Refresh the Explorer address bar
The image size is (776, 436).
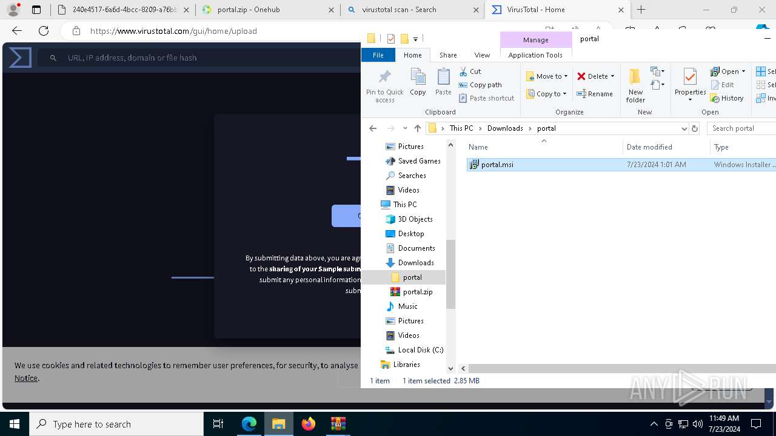695,128
